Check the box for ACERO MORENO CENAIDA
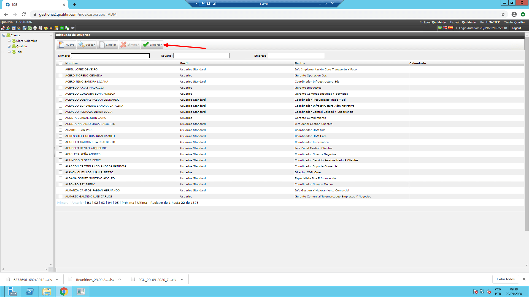The height and width of the screenshot is (297, 529). (60, 76)
